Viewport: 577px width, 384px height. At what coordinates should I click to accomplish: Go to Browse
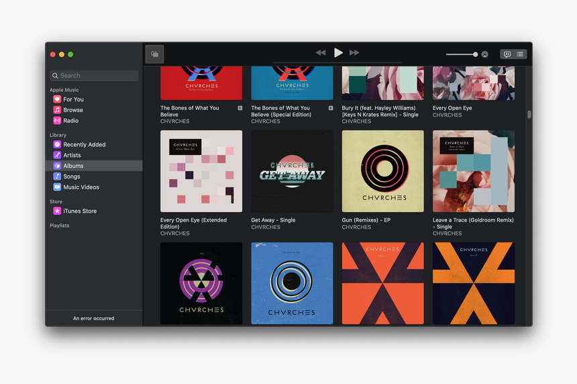[94, 110]
